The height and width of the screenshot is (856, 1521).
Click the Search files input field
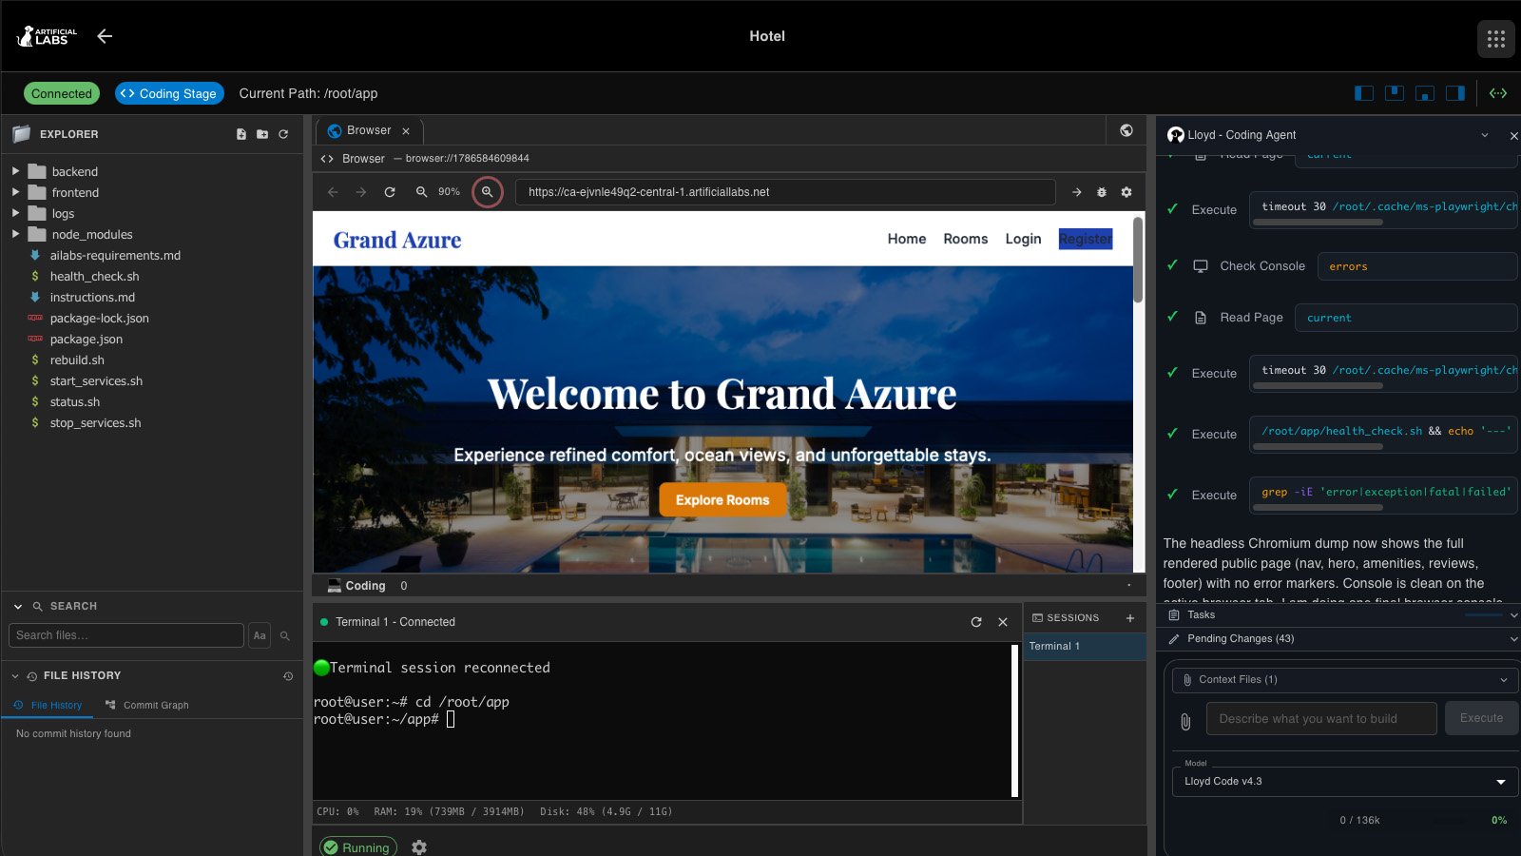(x=126, y=635)
